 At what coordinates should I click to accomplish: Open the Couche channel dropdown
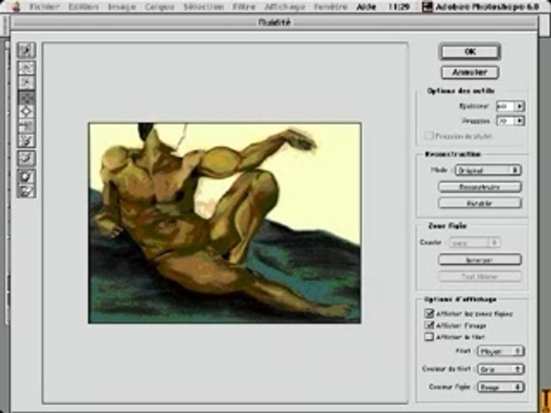475,243
